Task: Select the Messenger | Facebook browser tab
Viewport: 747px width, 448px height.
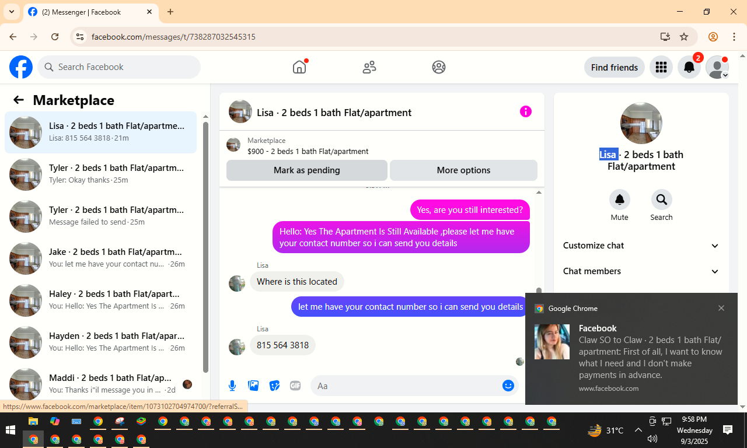Action: 91,12
